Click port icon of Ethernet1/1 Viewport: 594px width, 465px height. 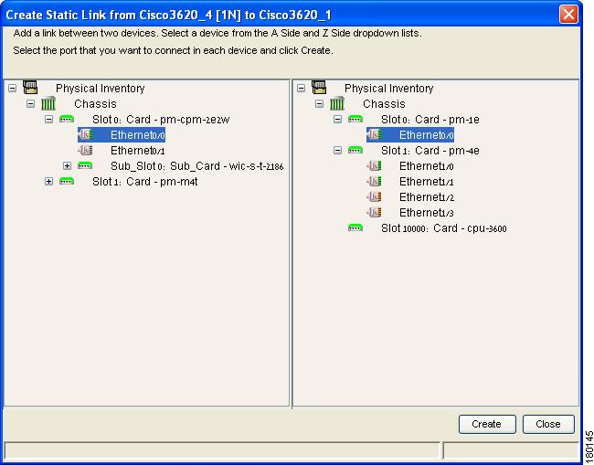375,182
